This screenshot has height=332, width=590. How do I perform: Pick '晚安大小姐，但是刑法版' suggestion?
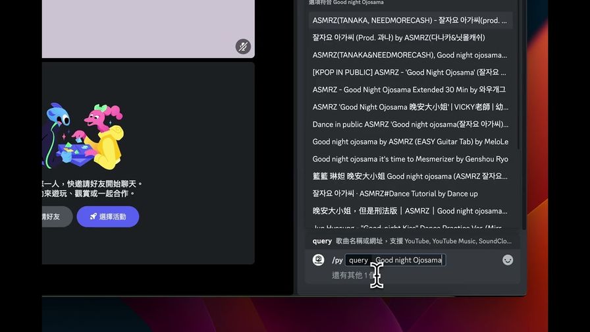coord(410,211)
